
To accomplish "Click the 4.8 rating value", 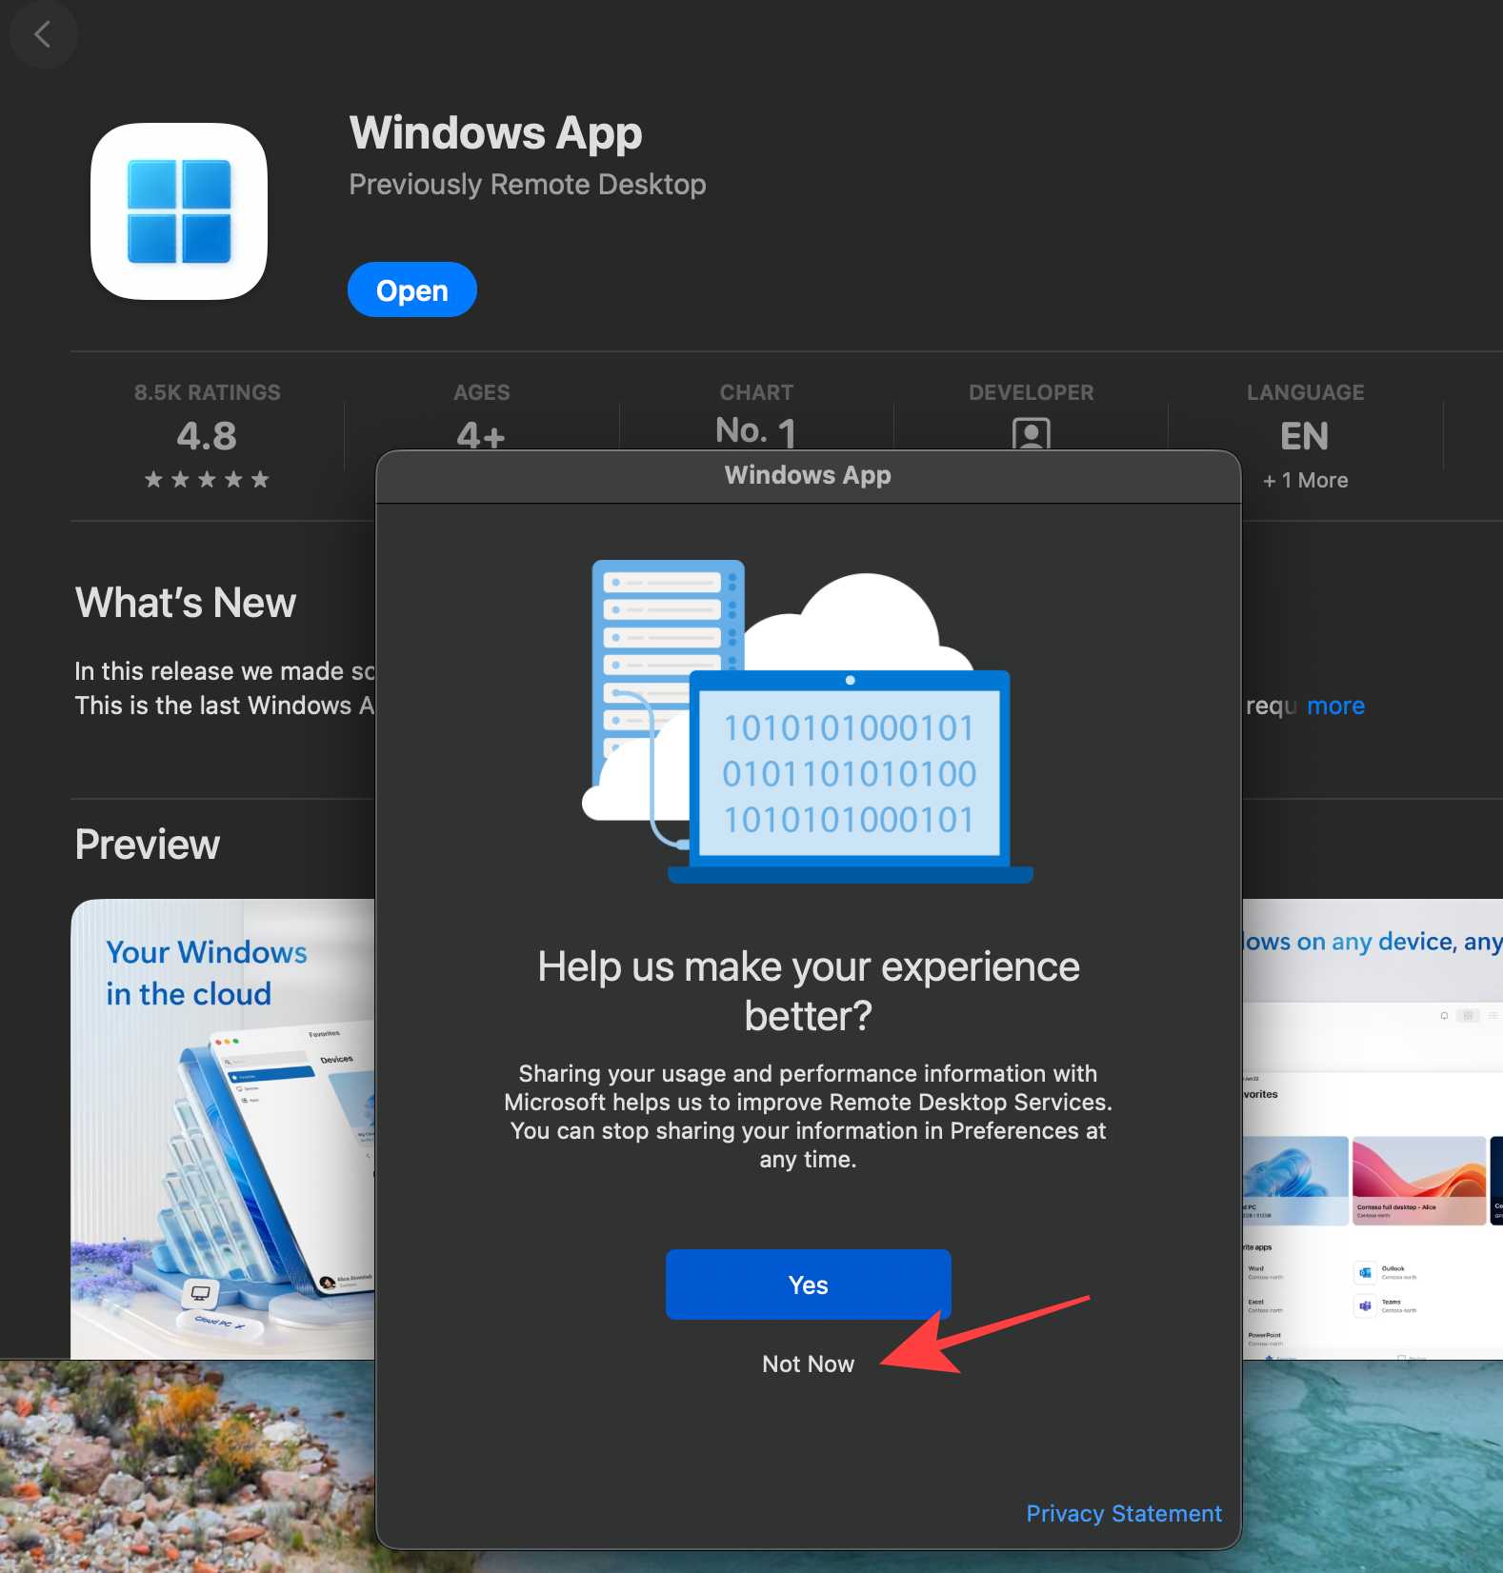I will 207,436.
